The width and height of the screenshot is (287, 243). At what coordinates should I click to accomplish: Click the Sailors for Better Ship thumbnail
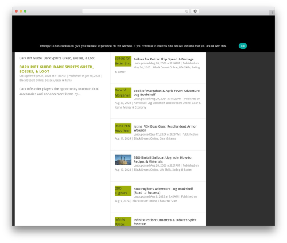point(123,61)
